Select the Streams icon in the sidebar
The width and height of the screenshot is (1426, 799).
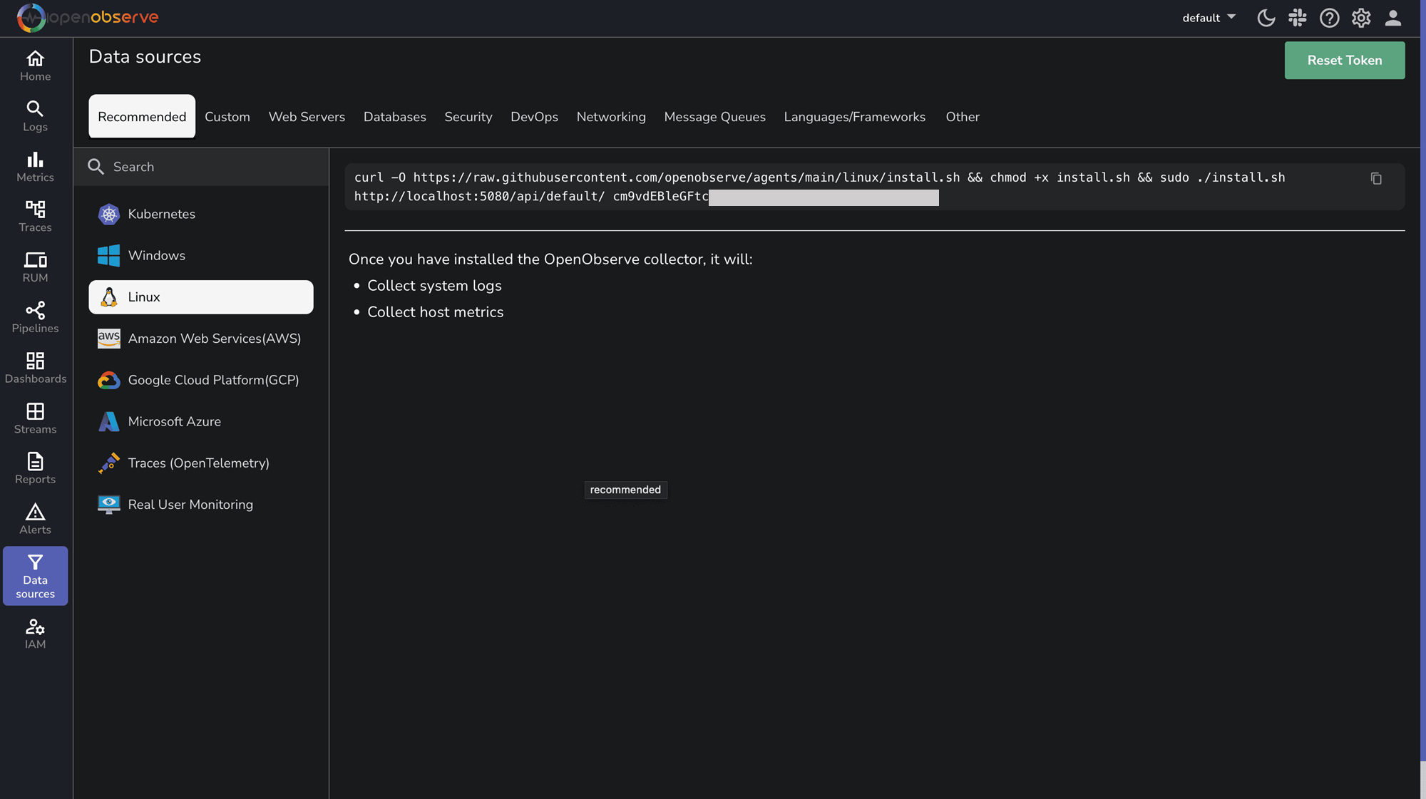[35, 418]
